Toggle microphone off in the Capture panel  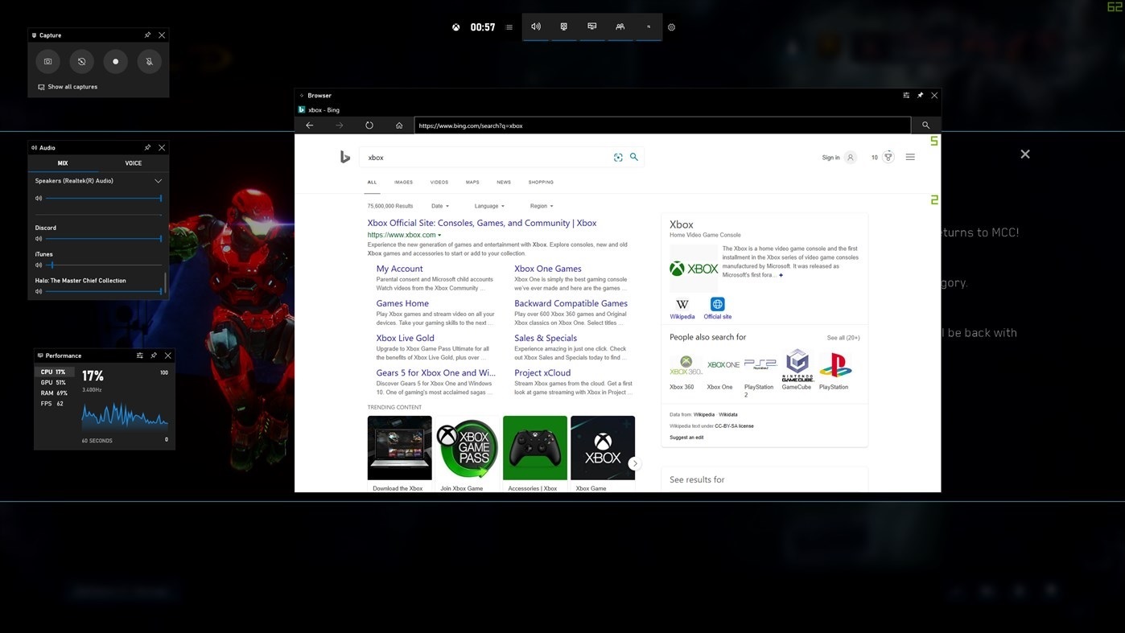pos(149,61)
